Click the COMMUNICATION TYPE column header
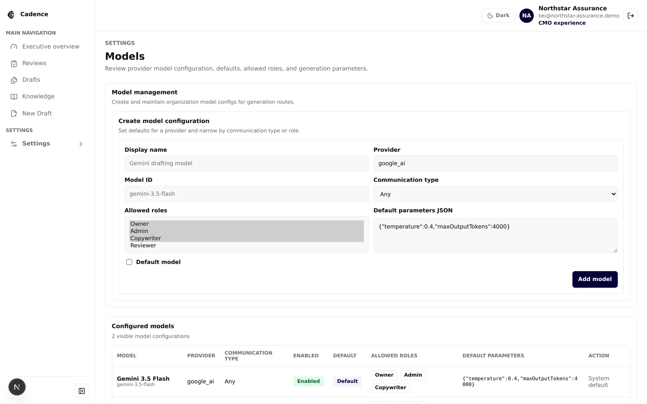647x404 pixels. tap(248, 356)
